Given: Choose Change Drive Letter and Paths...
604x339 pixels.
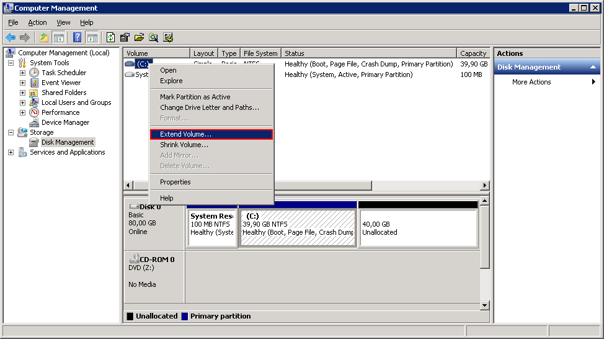Looking at the screenshot, I should click(211, 107).
